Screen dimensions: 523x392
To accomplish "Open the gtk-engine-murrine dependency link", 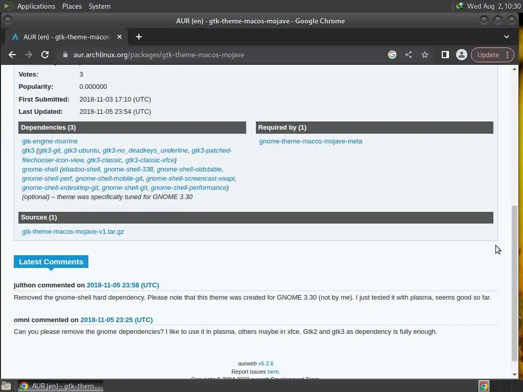I will point(50,141).
